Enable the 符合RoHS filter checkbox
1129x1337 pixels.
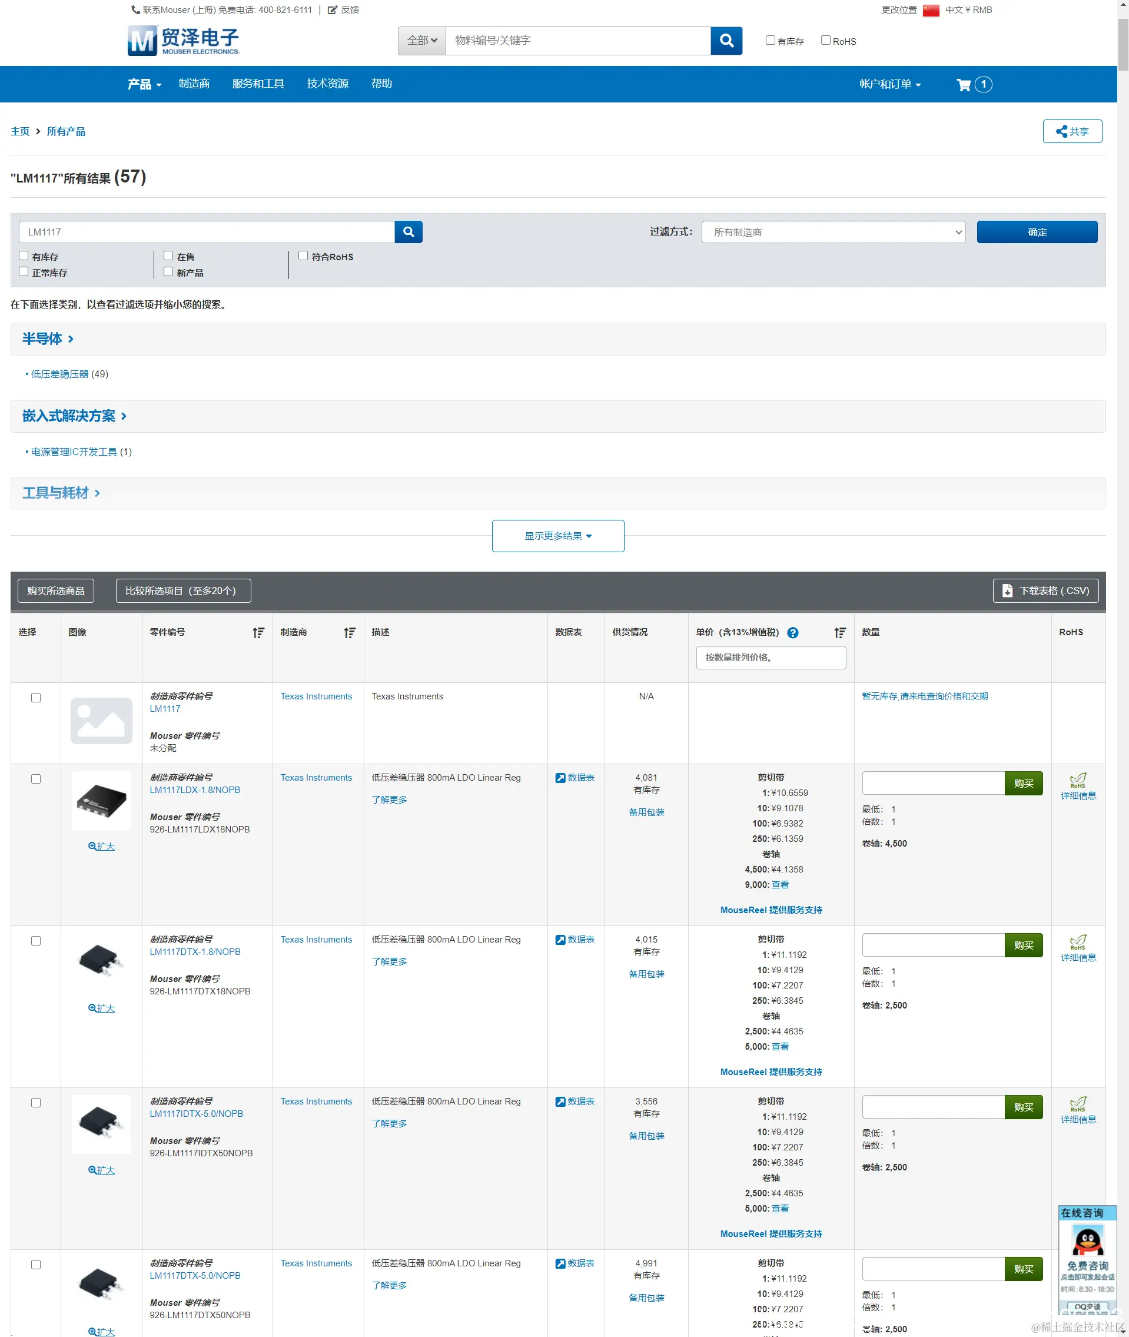coord(303,256)
